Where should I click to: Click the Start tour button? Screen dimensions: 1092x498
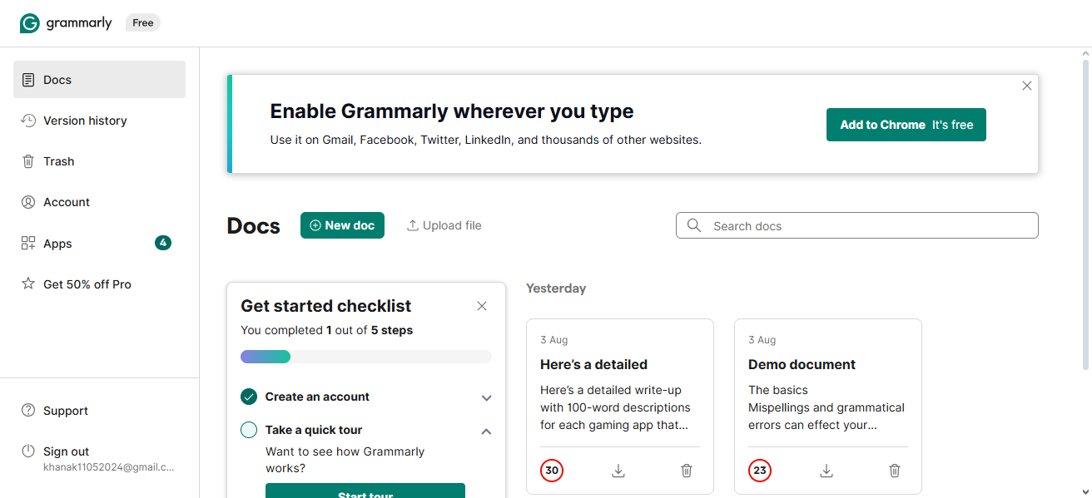[x=365, y=491]
